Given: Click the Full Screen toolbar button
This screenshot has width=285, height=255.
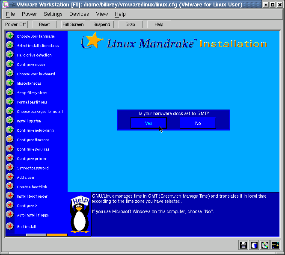Looking at the screenshot, I should pyautogui.click(x=73, y=24).
